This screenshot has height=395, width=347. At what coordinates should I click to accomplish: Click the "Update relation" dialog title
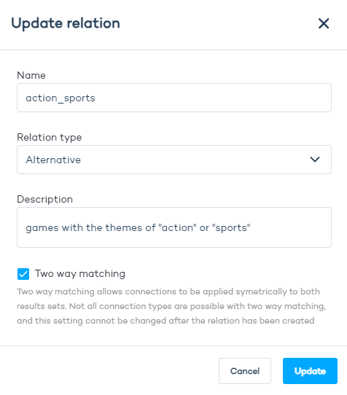66,23
